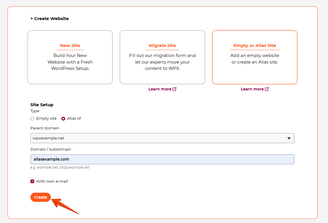Image resolution: width=328 pixels, height=223 pixels.
Task: Select the Empty site radio button
Action: pyautogui.click(x=32, y=119)
